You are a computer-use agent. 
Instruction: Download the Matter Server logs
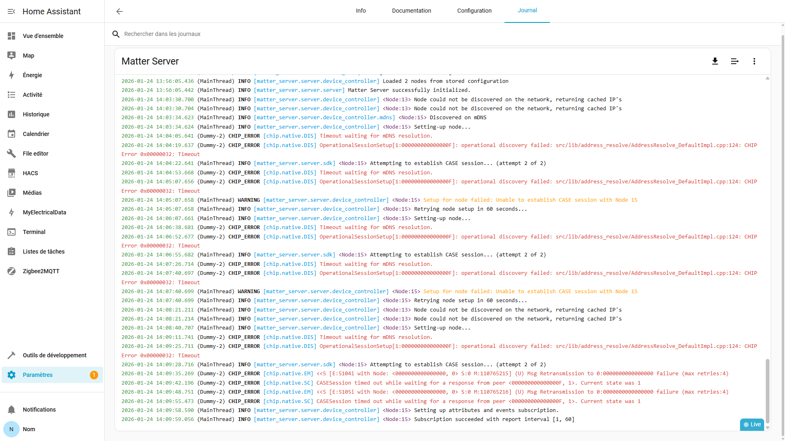715,61
